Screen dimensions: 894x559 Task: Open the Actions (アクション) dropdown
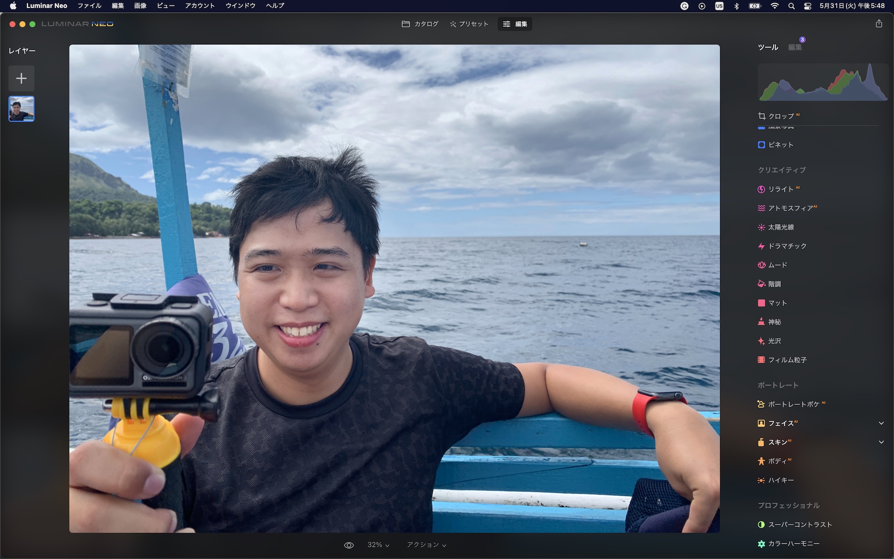[x=426, y=545]
